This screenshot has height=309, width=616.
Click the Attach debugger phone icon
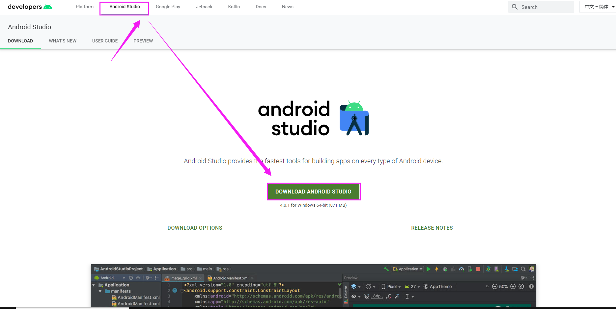click(470, 269)
